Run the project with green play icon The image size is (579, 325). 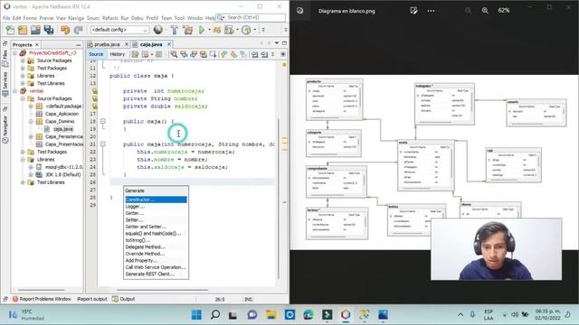[202, 30]
